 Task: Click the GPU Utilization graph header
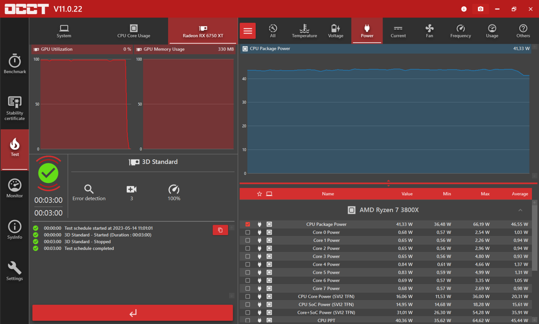click(82, 49)
